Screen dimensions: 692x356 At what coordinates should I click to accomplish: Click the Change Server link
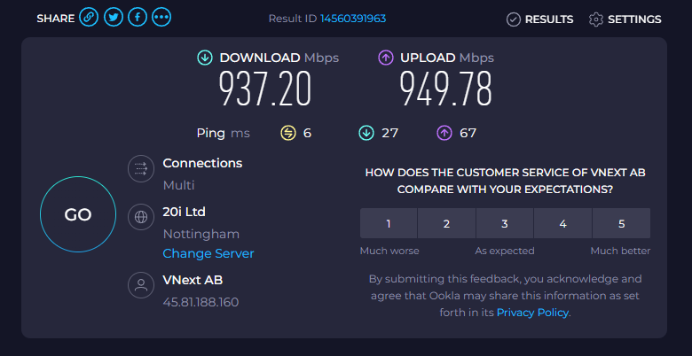pyautogui.click(x=208, y=253)
